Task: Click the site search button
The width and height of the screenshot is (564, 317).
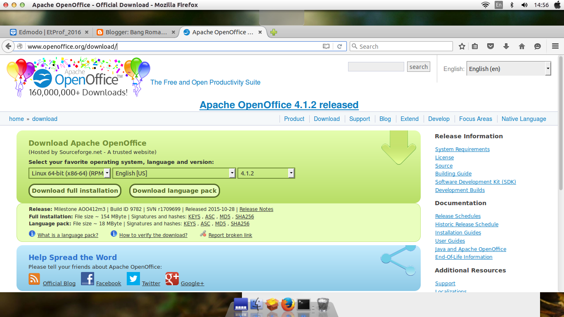Action: point(419,67)
